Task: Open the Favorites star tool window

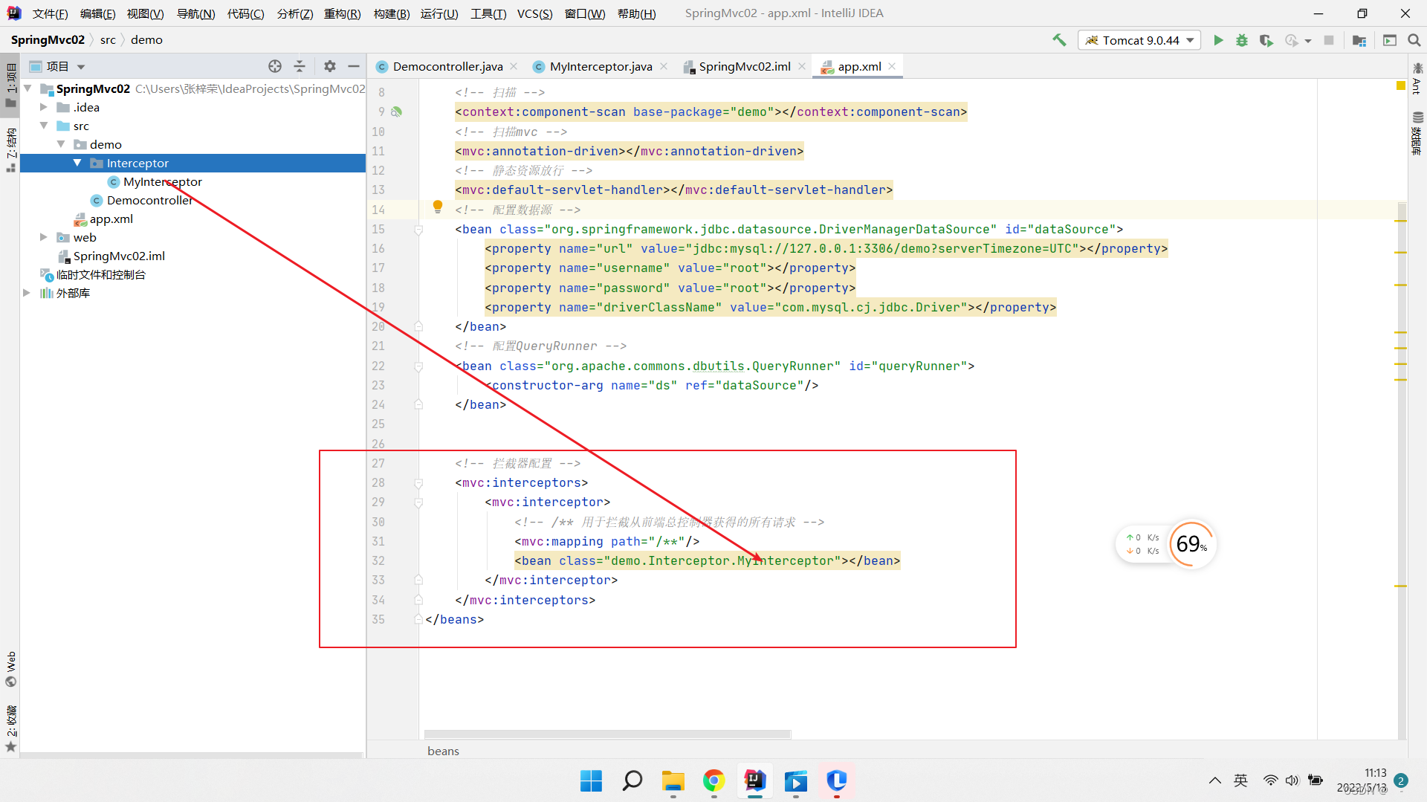Action: tap(11, 728)
